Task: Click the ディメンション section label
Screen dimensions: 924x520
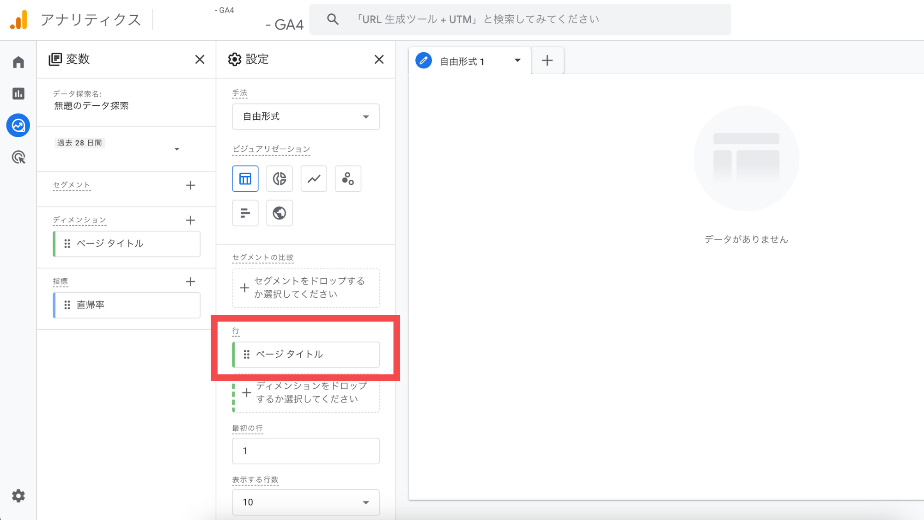Action: coord(79,220)
